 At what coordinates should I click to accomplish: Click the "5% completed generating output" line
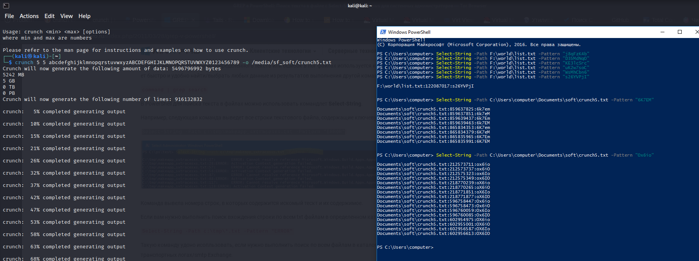click(64, 112)
